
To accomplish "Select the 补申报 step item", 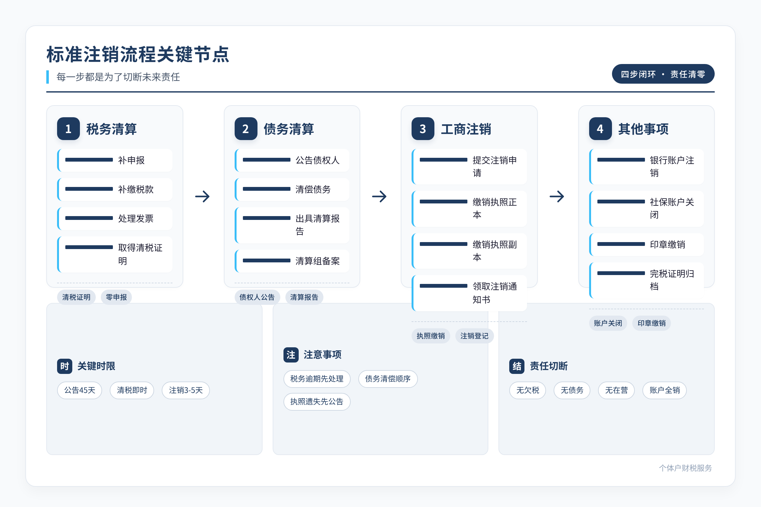I will coord(115,160).
